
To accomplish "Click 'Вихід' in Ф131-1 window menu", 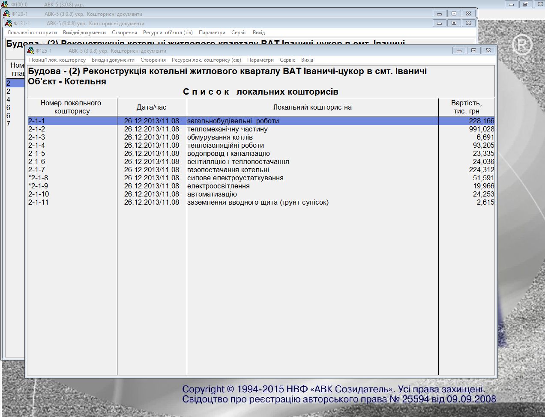I will [259, 33].
